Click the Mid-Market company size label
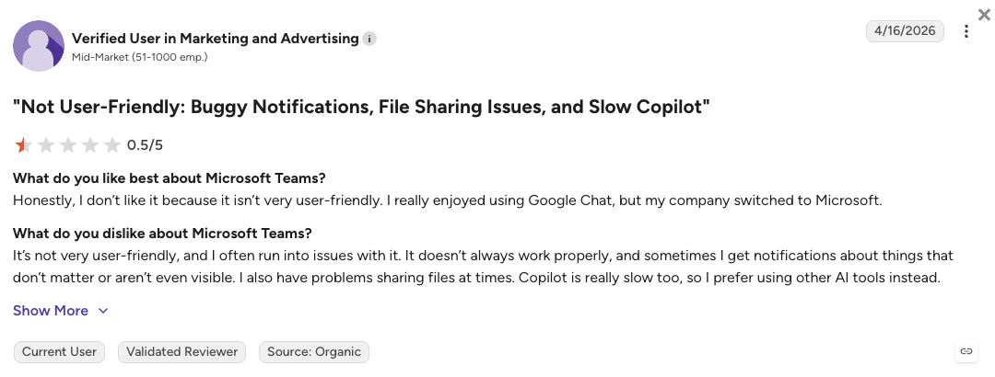 pyautogui.click(x=140, y=57)
